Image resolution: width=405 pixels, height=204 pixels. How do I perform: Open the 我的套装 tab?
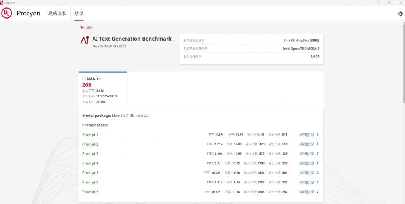[x=57, y=13]
